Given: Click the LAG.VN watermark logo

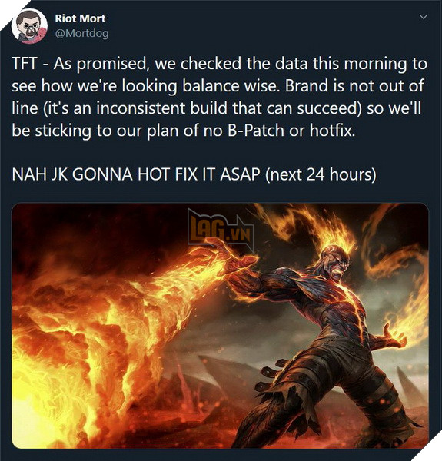Looking at the screenshot, I should 221,230.
